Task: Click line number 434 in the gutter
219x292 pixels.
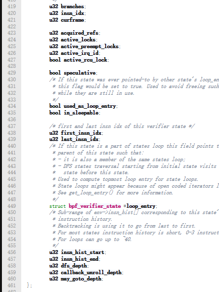Action: pos(12,106)
